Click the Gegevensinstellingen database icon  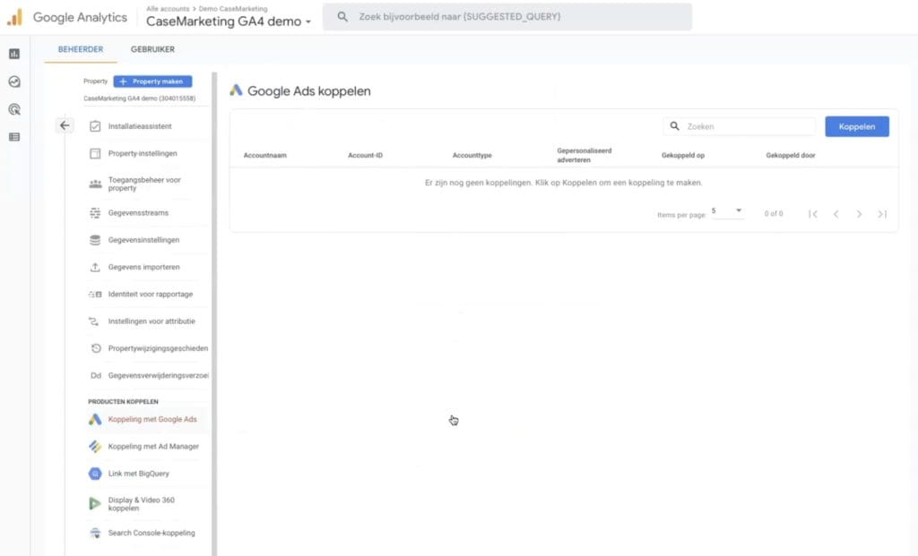click(95, 240)
